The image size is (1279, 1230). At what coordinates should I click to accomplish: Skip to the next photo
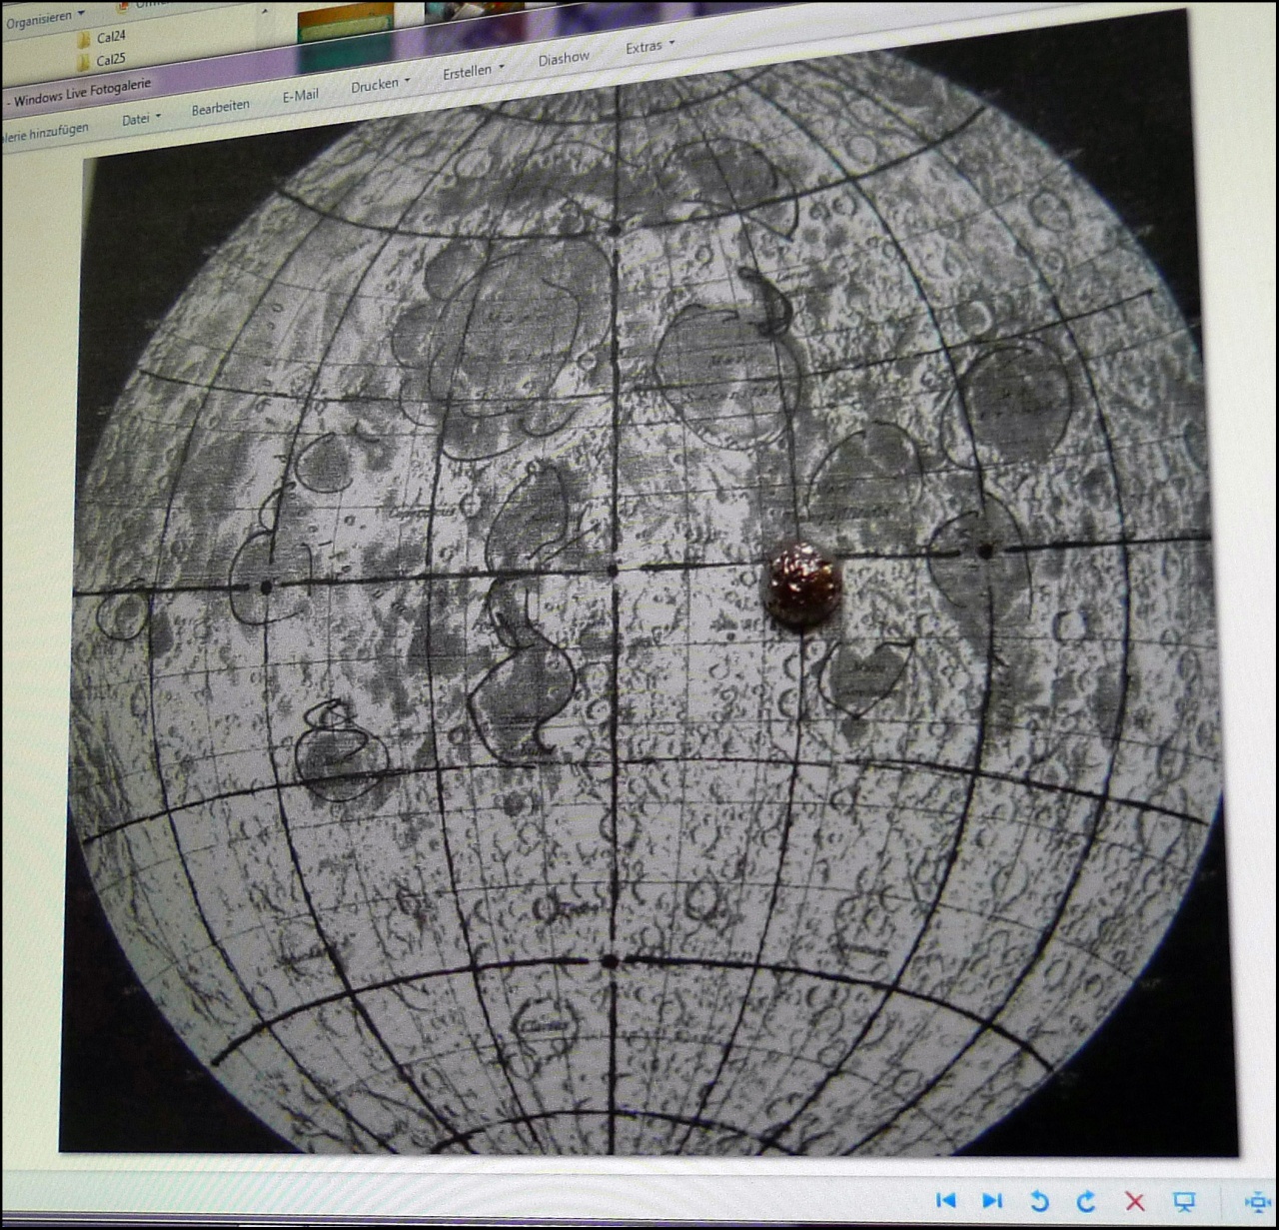[x=991, y=1200]
